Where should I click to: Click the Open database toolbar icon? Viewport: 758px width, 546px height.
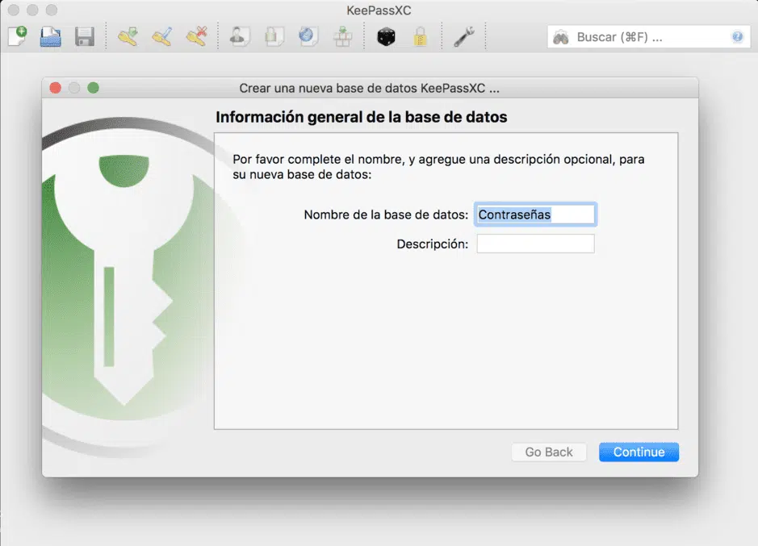pyautogui.click(x=50, y=37)
